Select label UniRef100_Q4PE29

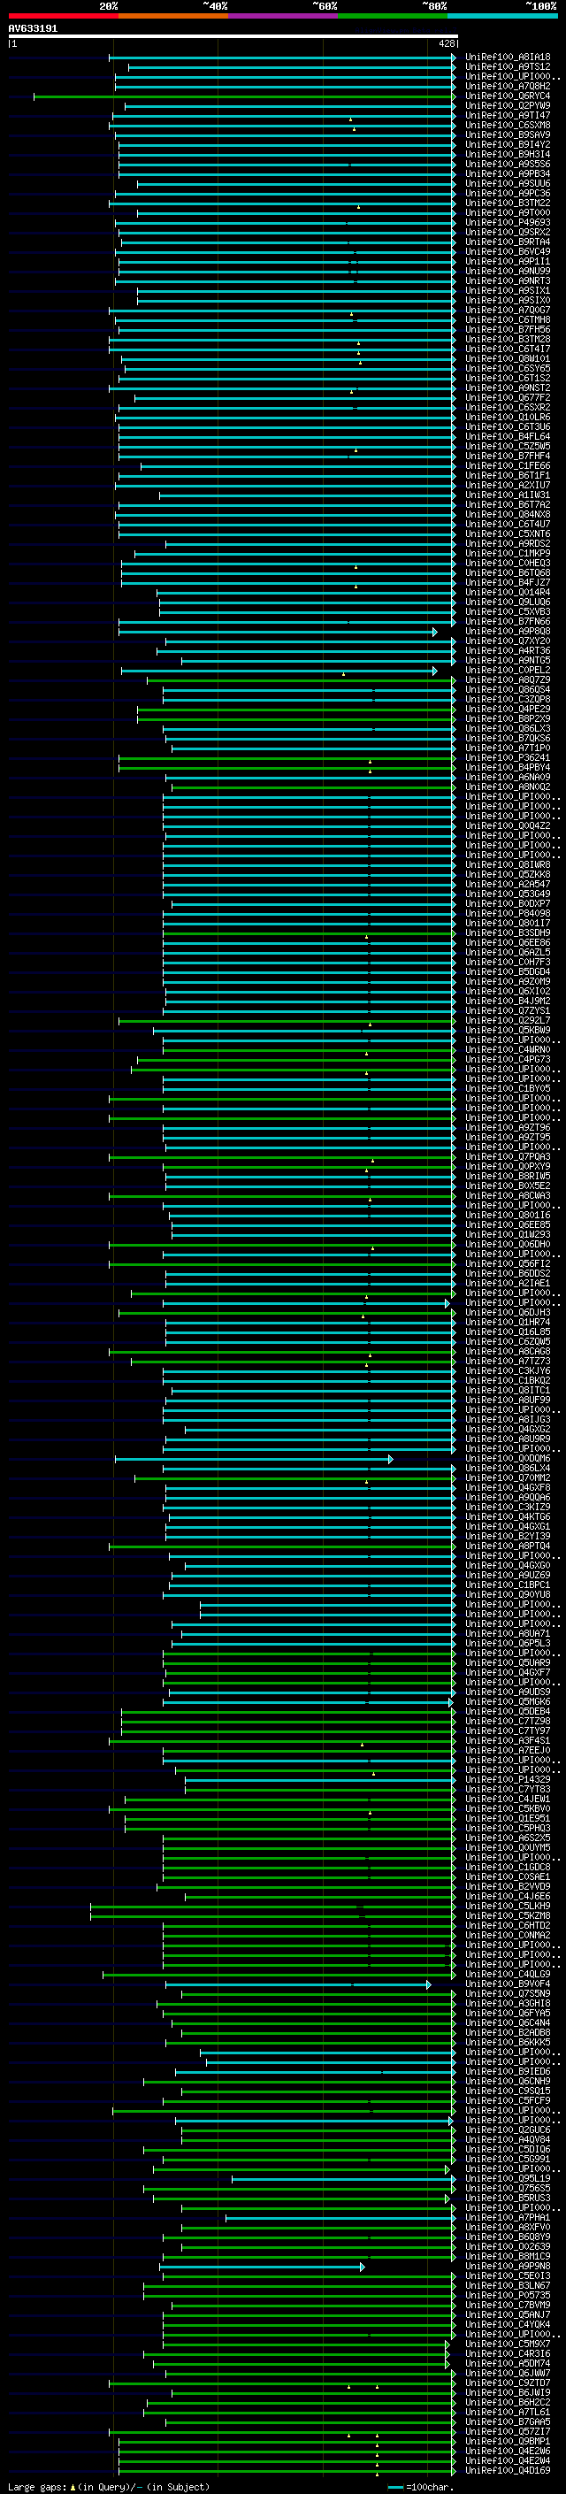pyautogui.click(x=508, y=709)
